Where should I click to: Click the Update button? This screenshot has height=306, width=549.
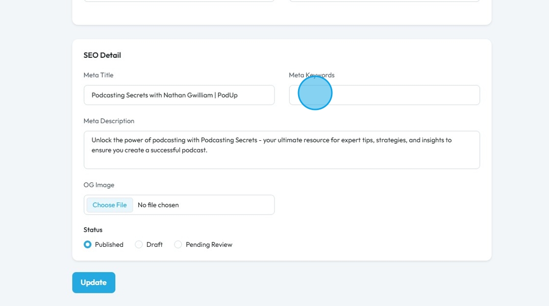click(x=94, y=283)
